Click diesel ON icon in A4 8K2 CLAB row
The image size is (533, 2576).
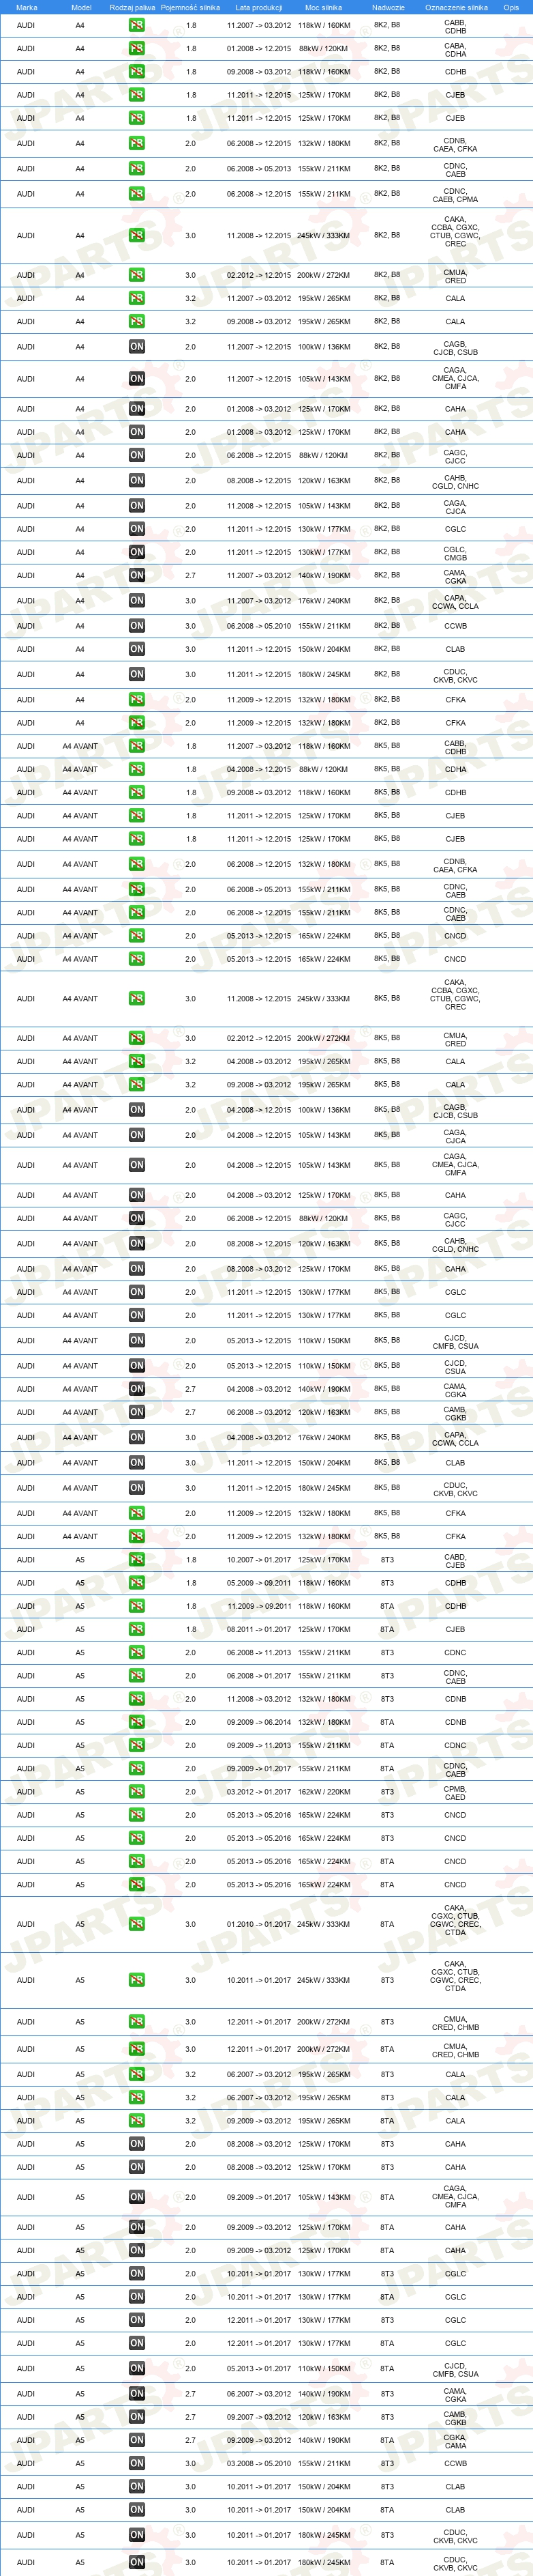click(137, 649)
